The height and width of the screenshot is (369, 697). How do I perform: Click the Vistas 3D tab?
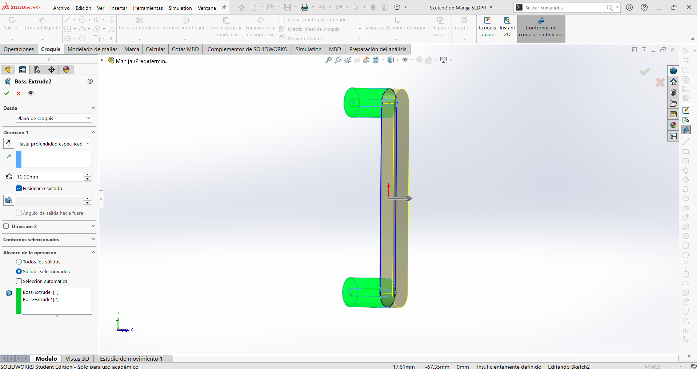click(77, 358)
